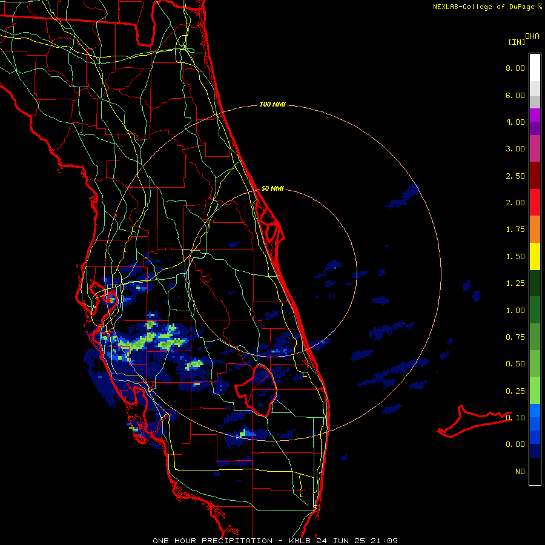Select the 1.25 legend value
The width and height of the screenshot is (545, 545).
click(515, 283)
